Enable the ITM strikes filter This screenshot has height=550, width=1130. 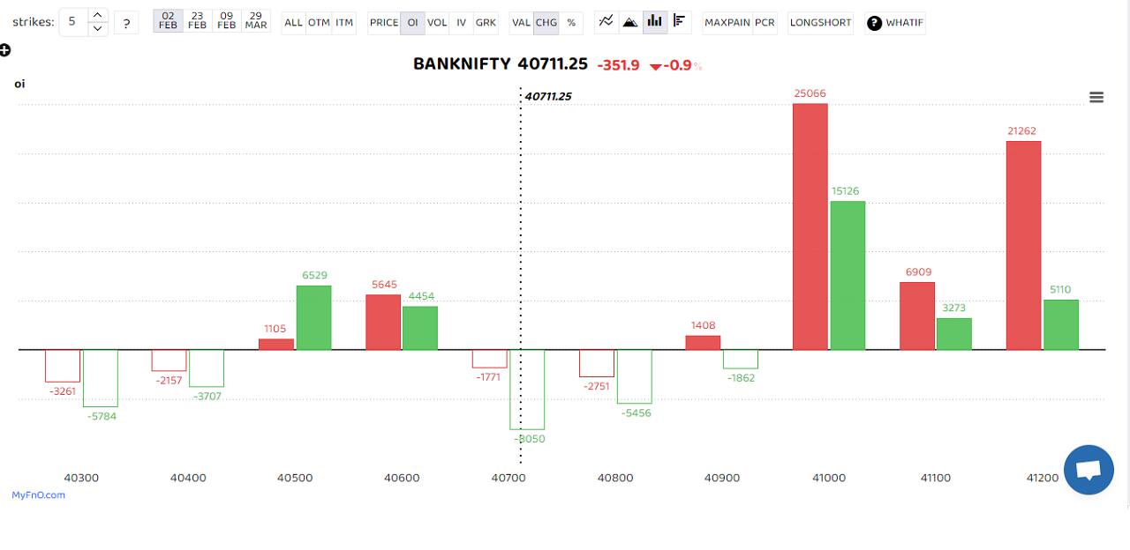point(343,23)
